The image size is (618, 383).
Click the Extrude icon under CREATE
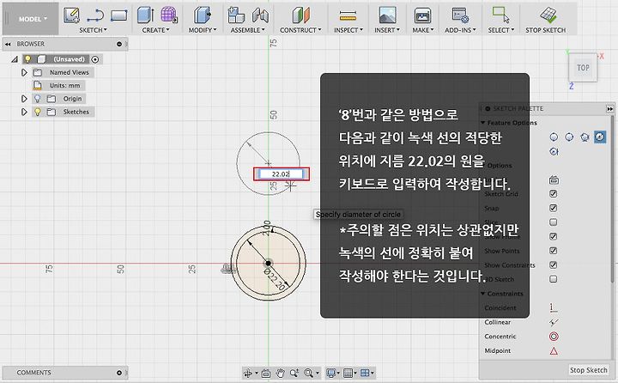[145, 15]
